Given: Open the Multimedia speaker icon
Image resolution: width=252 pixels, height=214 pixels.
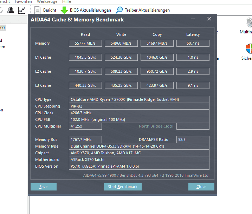Looking at the screenshot, I should [249, 22].
